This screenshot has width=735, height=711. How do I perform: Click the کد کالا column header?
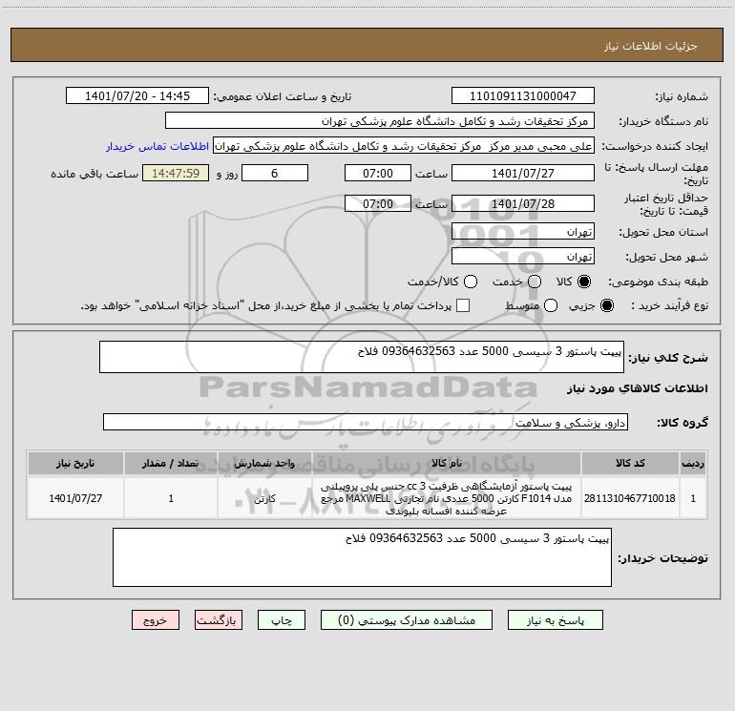(630, 463)
